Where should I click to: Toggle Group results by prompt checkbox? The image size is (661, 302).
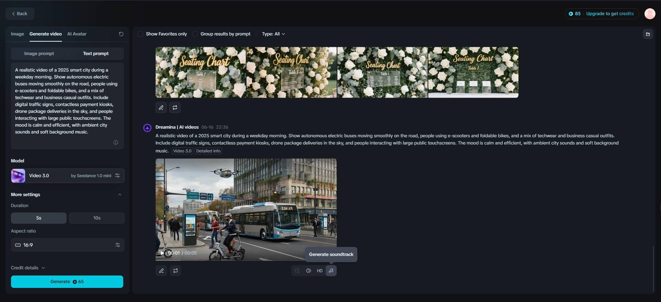tap(195, 34)
